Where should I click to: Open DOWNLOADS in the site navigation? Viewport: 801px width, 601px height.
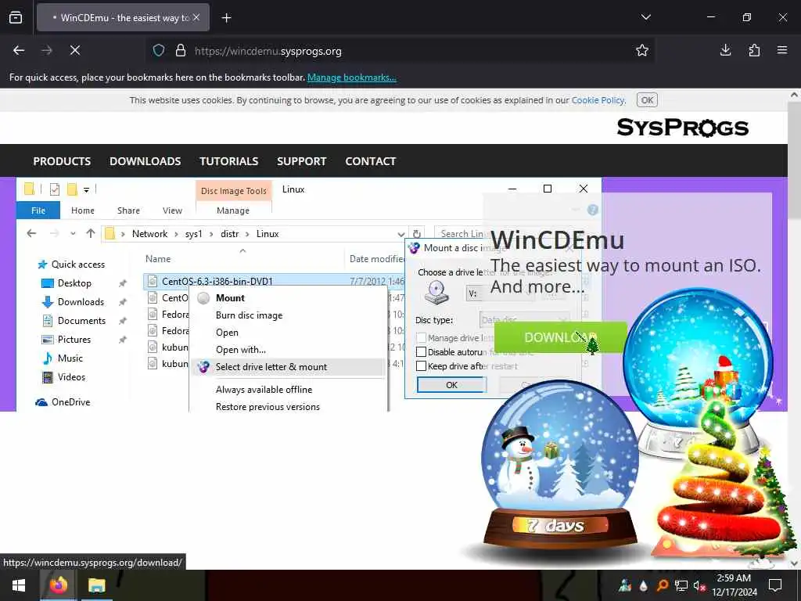(145, 161)
